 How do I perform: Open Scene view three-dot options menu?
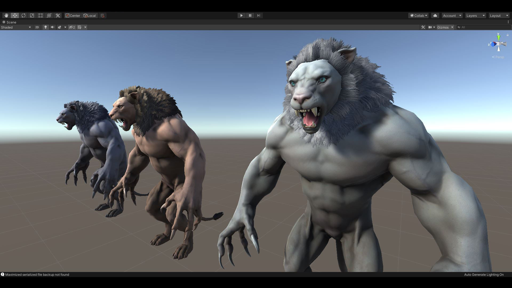coord(508,22)
